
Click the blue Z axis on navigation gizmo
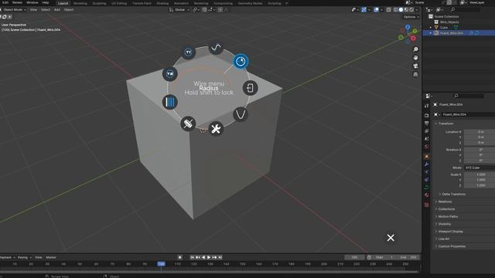[x=408, y=28]
